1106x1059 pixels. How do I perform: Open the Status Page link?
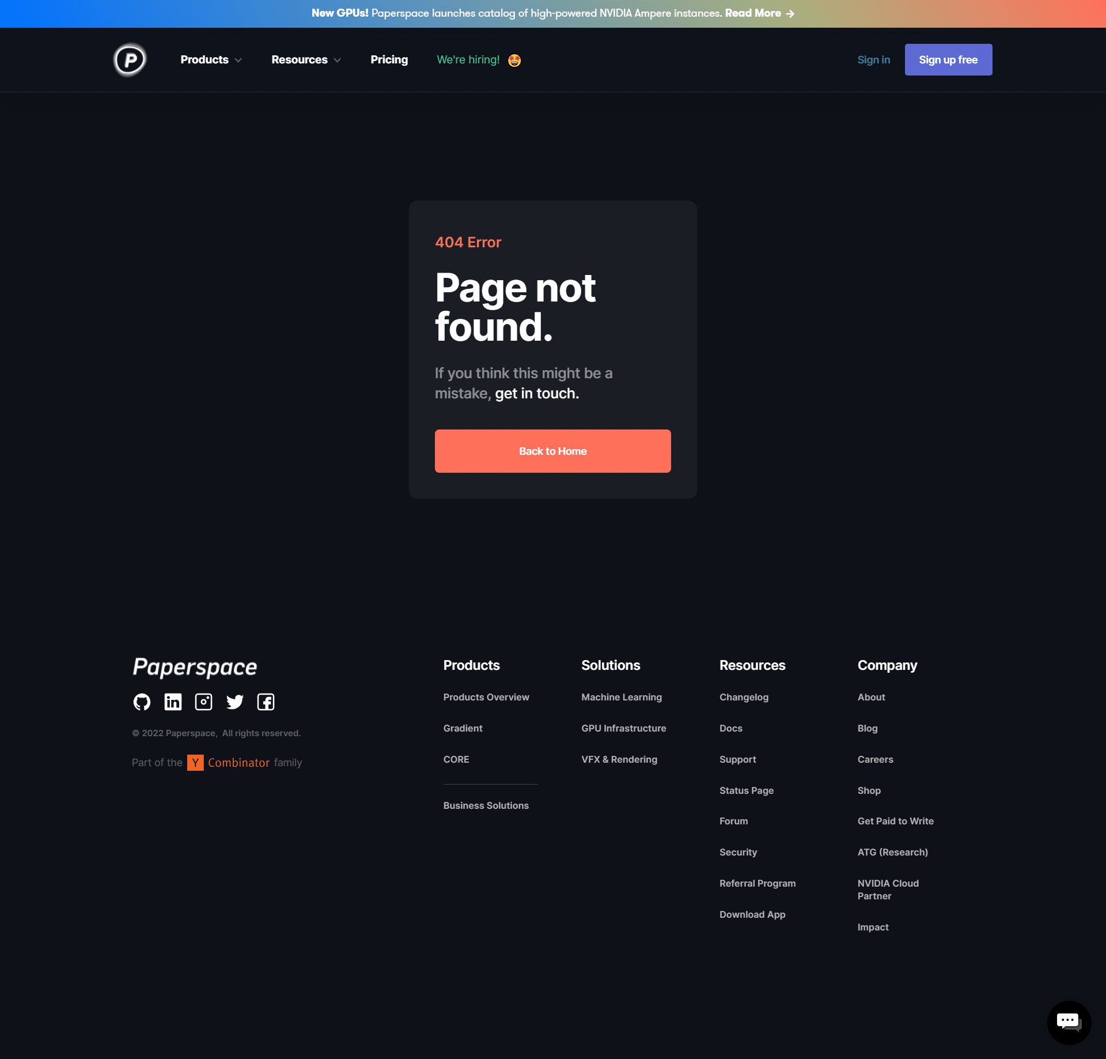747,791
